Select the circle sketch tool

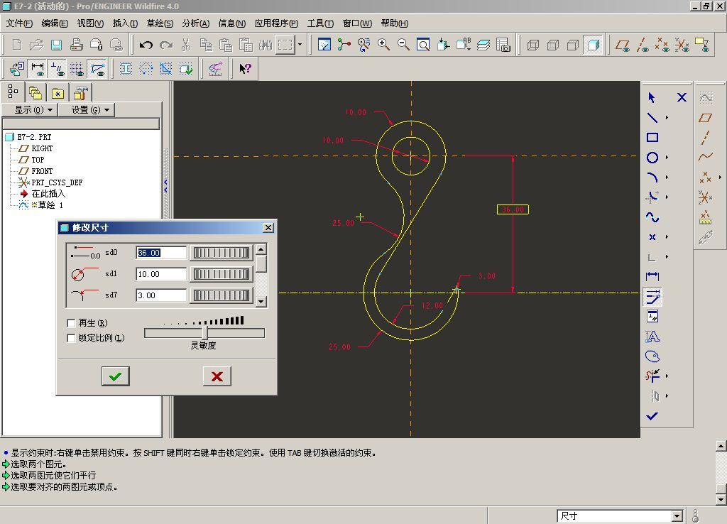652,158
